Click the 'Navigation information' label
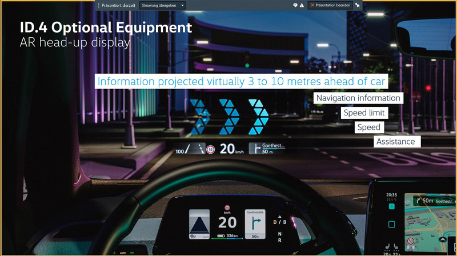457x256 pixels. [x=358, y=98]
